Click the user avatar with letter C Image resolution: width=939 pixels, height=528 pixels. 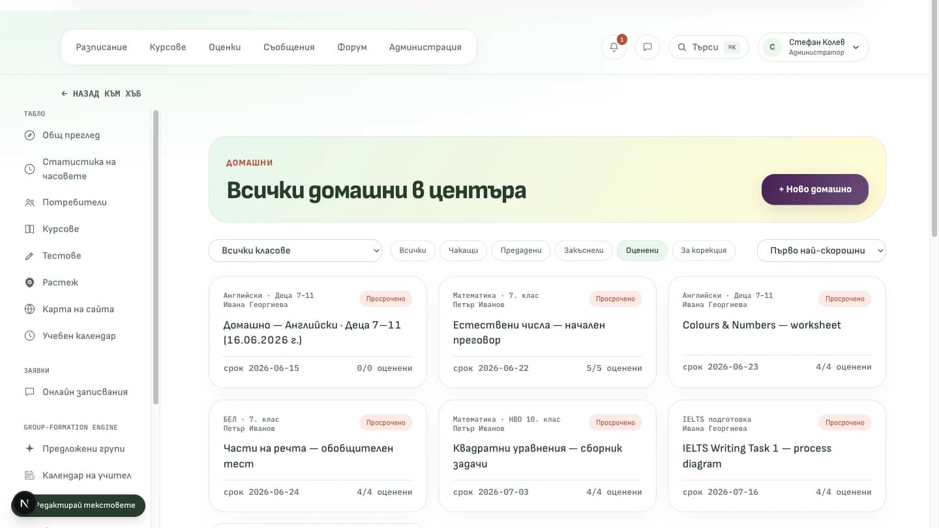point(772,47)
